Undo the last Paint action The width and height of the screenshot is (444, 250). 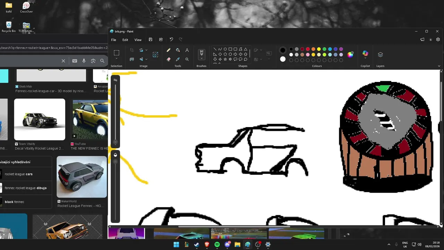click(171, 40)
